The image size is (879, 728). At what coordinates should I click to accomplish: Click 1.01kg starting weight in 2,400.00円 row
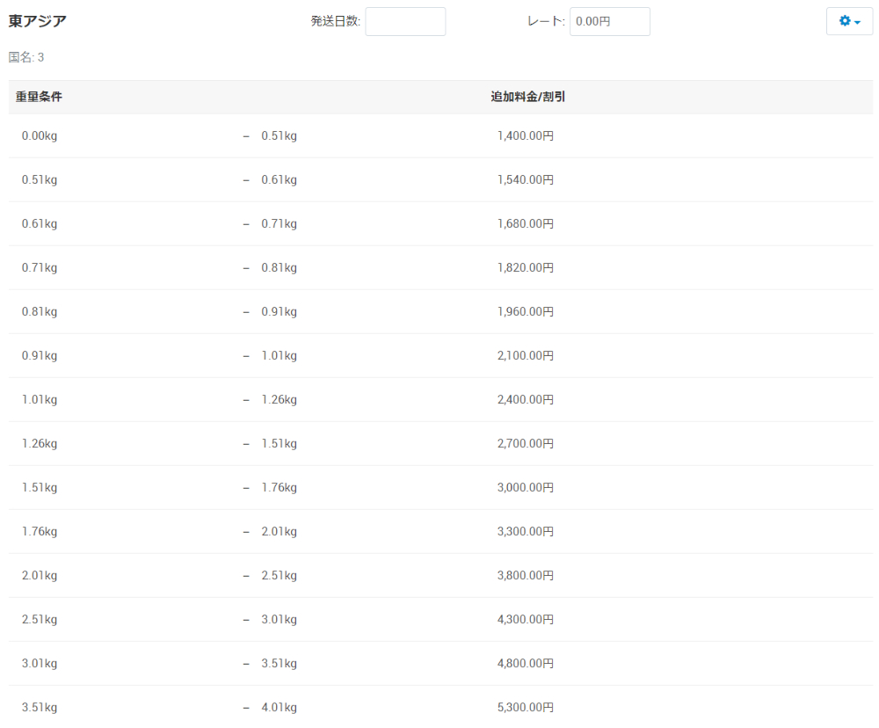(x=40, y=399)
